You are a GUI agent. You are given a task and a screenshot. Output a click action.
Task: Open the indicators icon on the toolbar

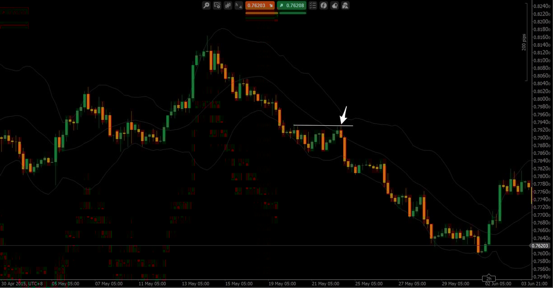point(228,5)
